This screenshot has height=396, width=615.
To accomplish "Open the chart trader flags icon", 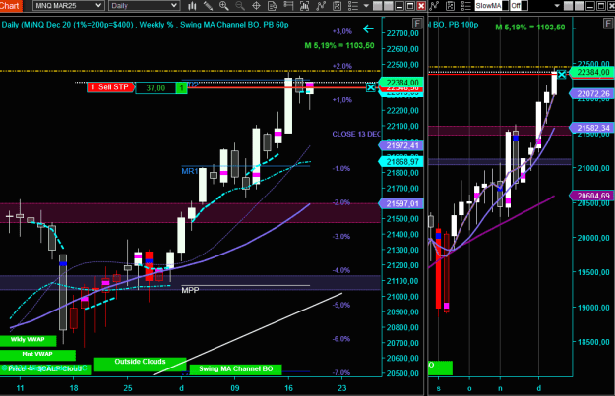I will coord(288,6).
